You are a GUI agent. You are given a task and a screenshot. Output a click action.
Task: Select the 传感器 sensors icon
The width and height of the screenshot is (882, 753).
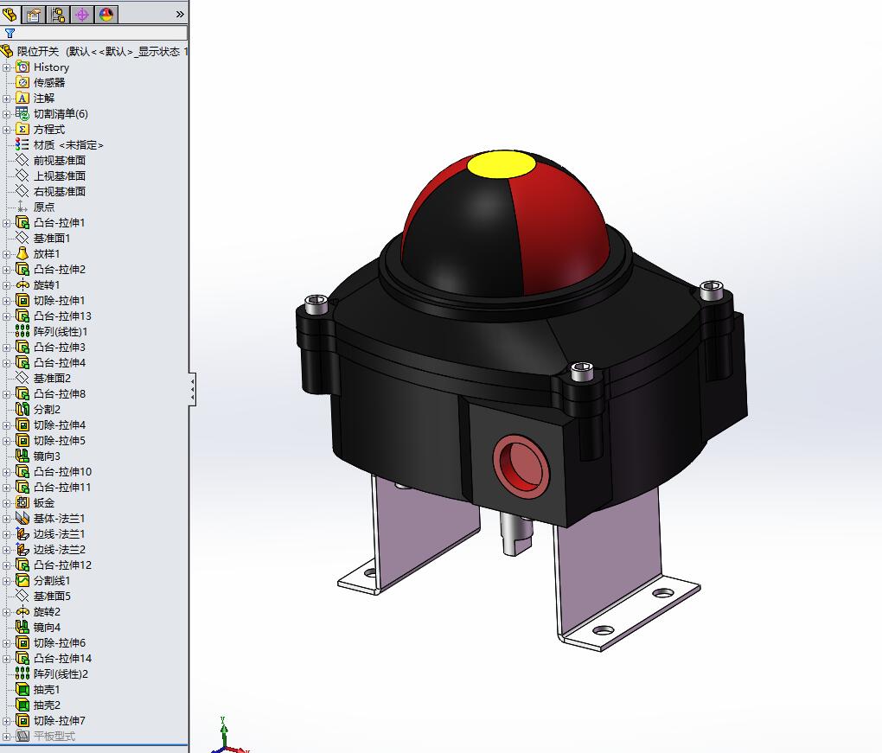tap(22, 83)
